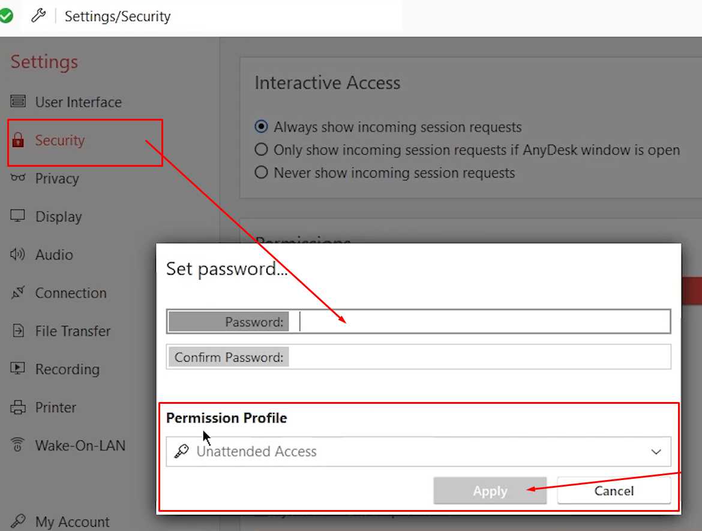Choose 'Only show requests if AnyDesk window is open'
This screenshot has height=531, width=702.
(x=261, y=150)
